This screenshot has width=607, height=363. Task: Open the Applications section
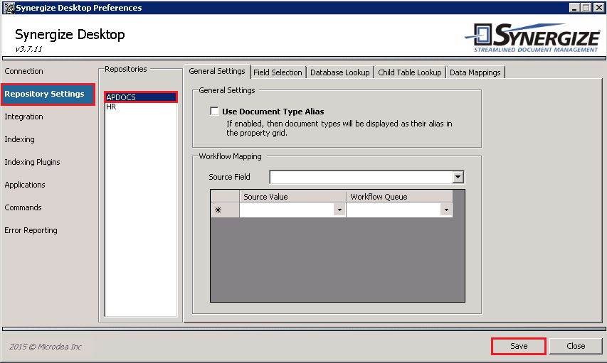click(x=25, y=185)
